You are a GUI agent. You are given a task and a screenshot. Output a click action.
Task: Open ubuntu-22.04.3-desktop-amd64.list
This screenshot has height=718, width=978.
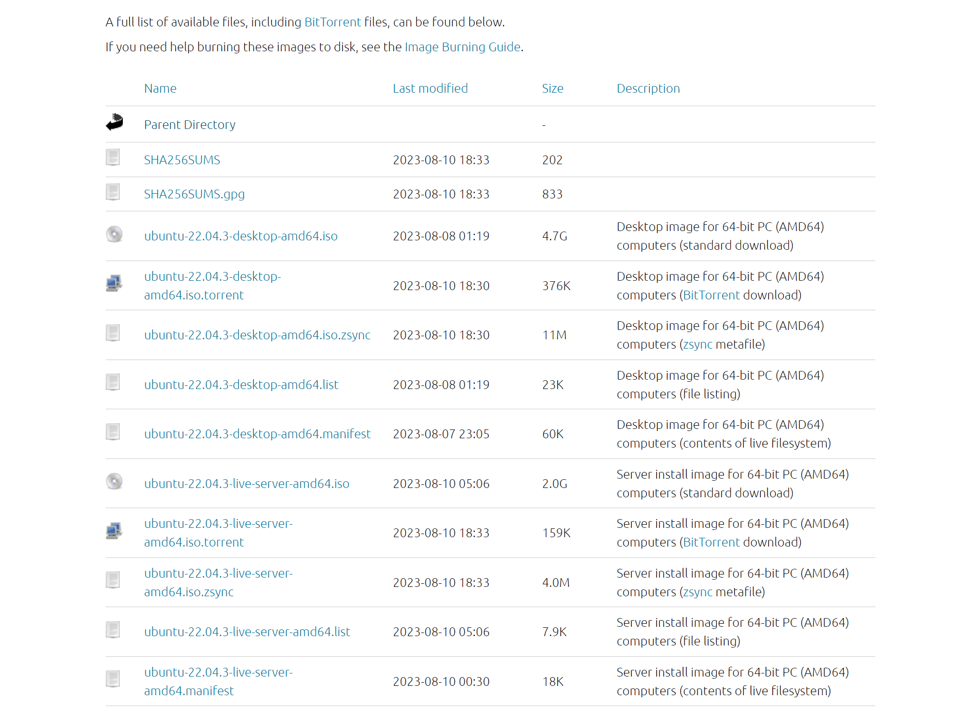(x=241, y=385)
